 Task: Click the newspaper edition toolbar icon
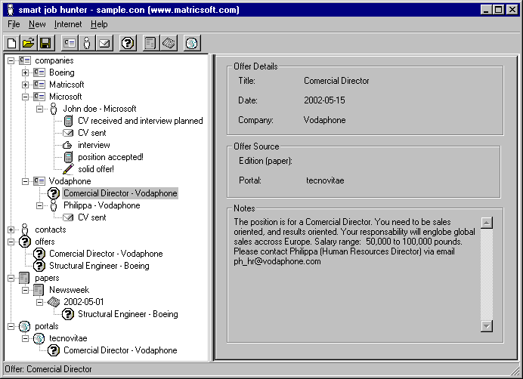pyautogui.click(x=169, y=43)
